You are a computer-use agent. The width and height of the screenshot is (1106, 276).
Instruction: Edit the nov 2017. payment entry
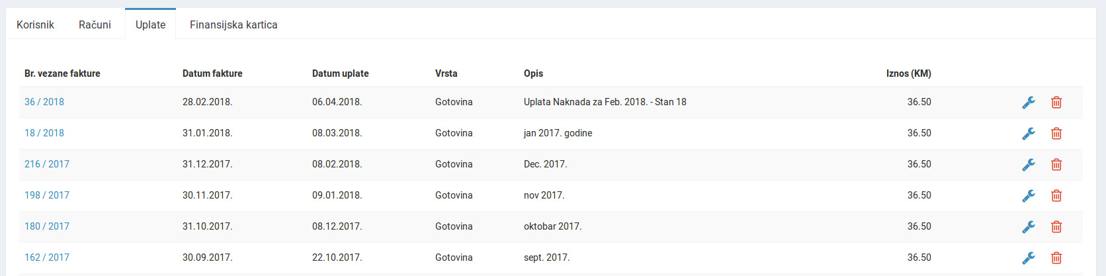tap(1029, 196)
